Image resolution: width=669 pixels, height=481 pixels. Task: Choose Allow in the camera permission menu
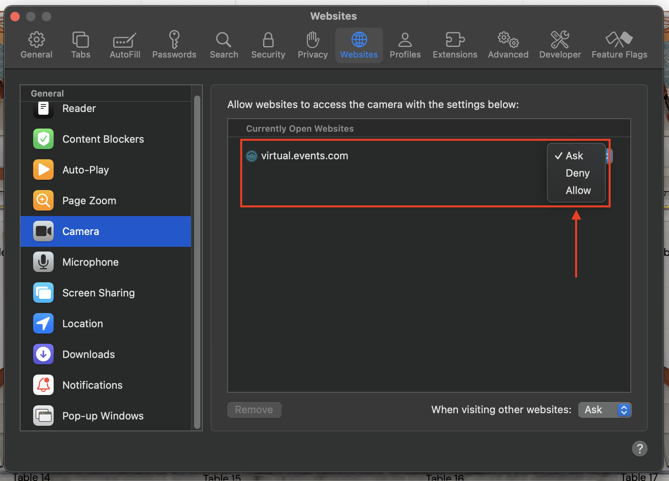click(x=578, y=190)
